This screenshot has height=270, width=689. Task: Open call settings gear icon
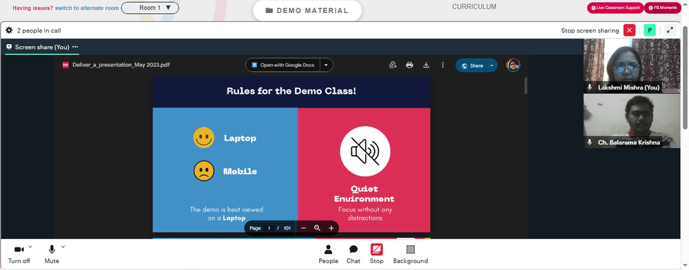[x=9, y=30]
